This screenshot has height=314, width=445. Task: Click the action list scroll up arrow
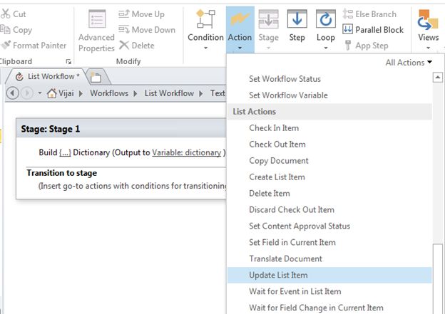(438, 77)
